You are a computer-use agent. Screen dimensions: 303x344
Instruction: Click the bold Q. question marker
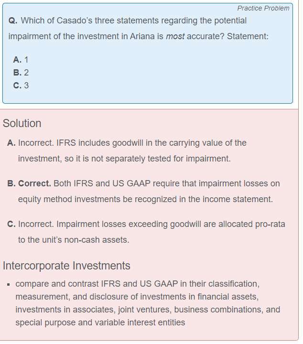coord(13,21)
